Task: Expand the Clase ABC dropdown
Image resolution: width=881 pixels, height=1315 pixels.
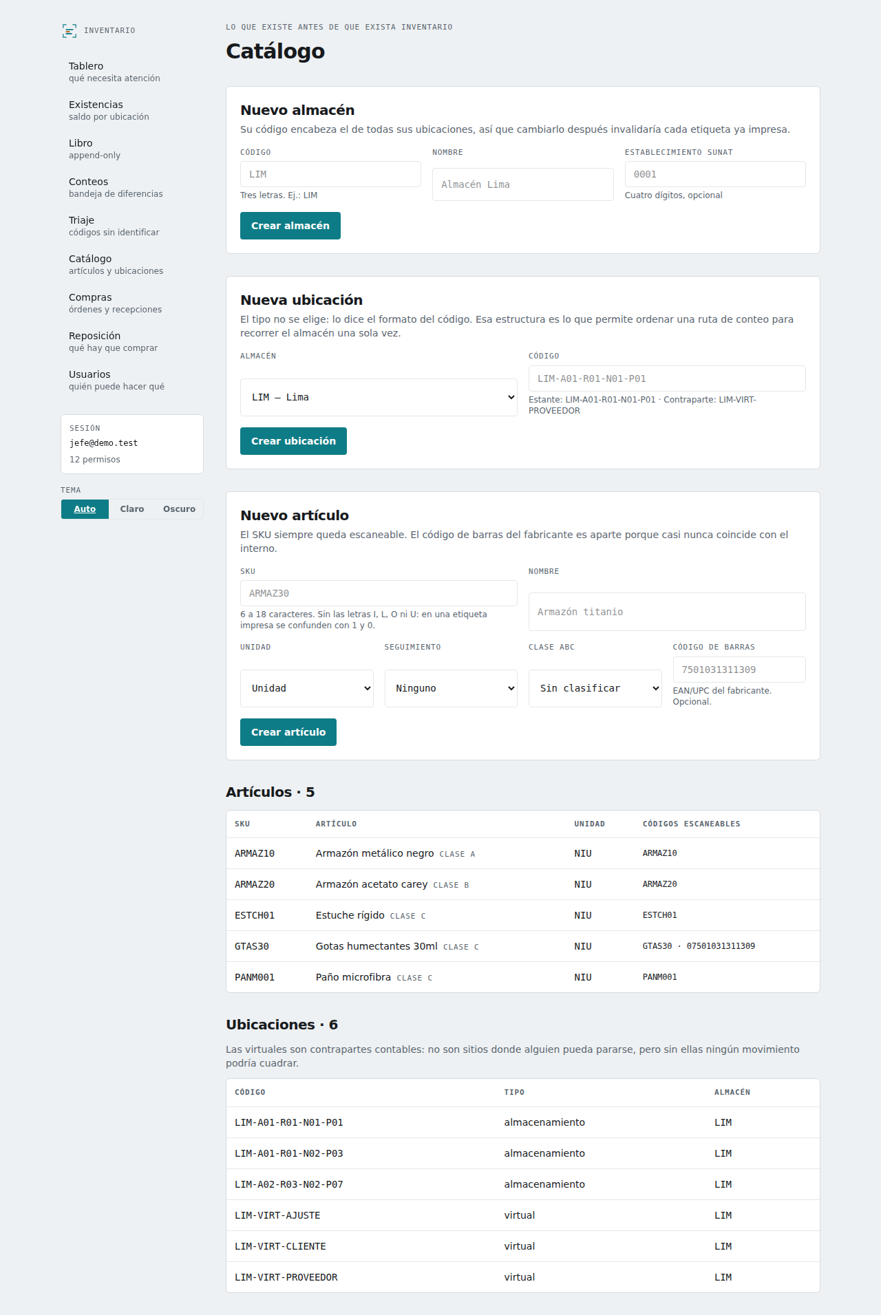Action: [x=595, y=688]
